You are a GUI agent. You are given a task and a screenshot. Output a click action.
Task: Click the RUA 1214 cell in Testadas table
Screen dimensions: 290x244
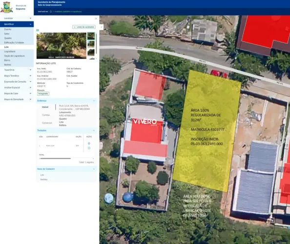click(x=50, y=145)
